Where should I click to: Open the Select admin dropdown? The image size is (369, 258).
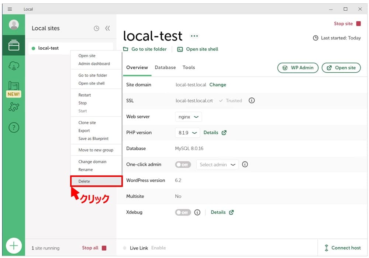(217, 165)
